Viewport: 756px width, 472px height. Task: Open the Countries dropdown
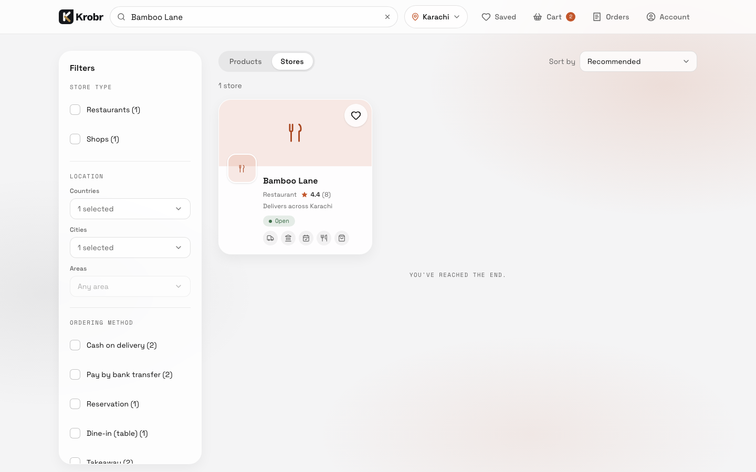130,209
